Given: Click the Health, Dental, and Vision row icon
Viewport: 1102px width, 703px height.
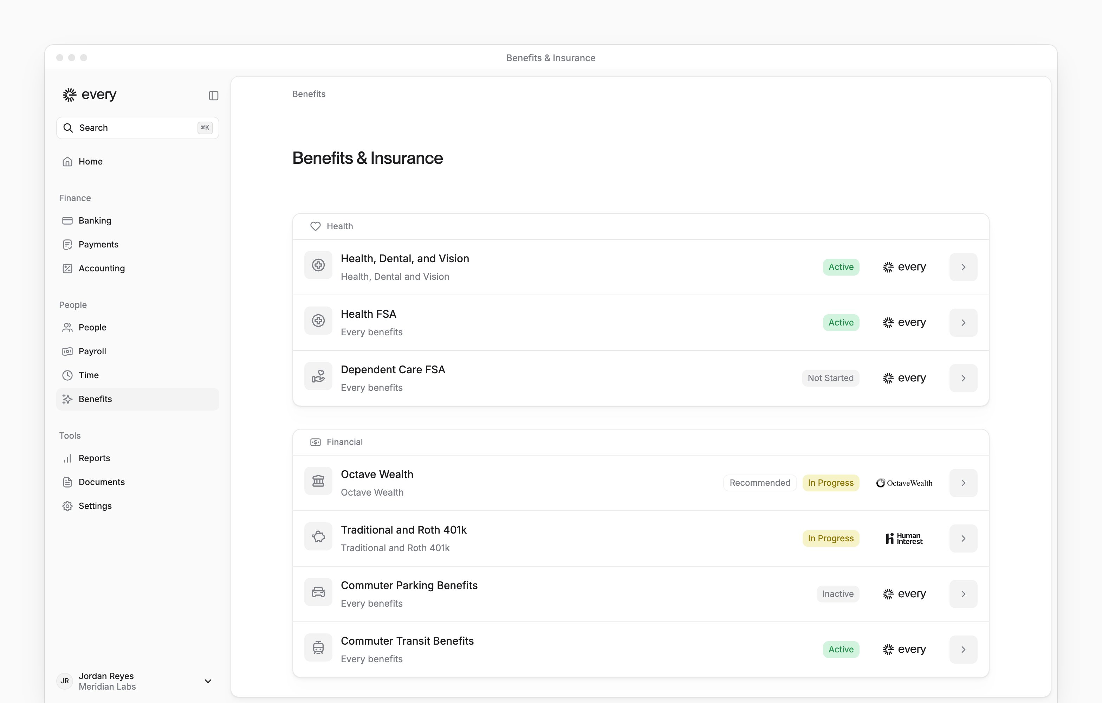Looking at the screenshot, I should pyautogui.click(x=318, y=265).
